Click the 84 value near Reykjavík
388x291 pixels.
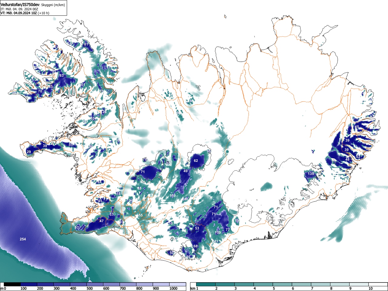point(99,182)
